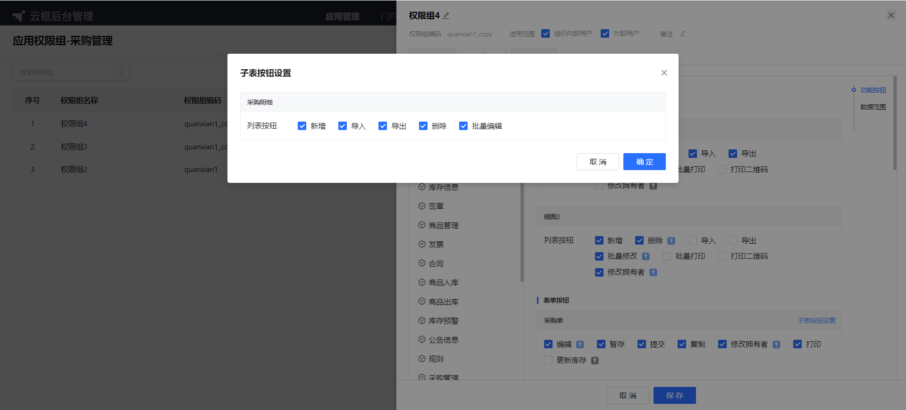
Task: Click the form list tree scrollbar
Action: click(522, 232)
